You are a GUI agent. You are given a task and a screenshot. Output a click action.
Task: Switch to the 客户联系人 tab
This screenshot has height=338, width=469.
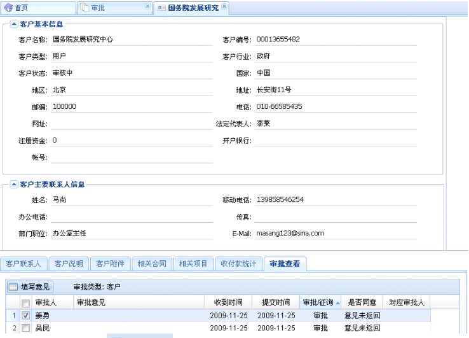[x=24, y=264]
